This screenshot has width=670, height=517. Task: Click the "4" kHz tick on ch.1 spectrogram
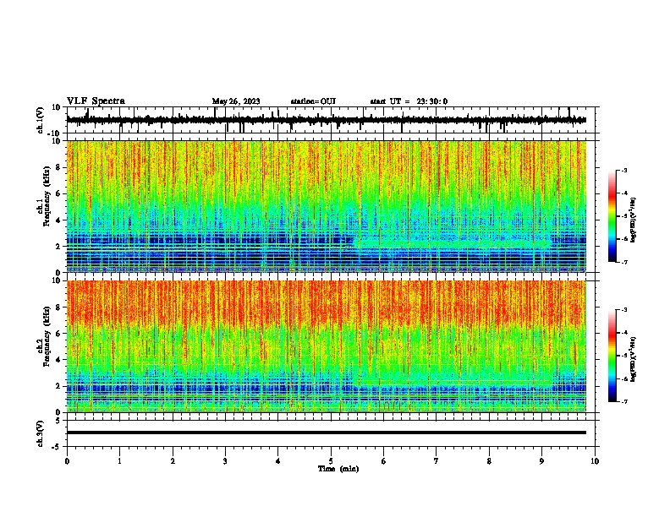pos(59,220)
